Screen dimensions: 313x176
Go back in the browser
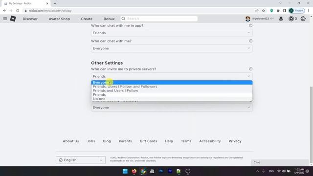coord(4,11)
